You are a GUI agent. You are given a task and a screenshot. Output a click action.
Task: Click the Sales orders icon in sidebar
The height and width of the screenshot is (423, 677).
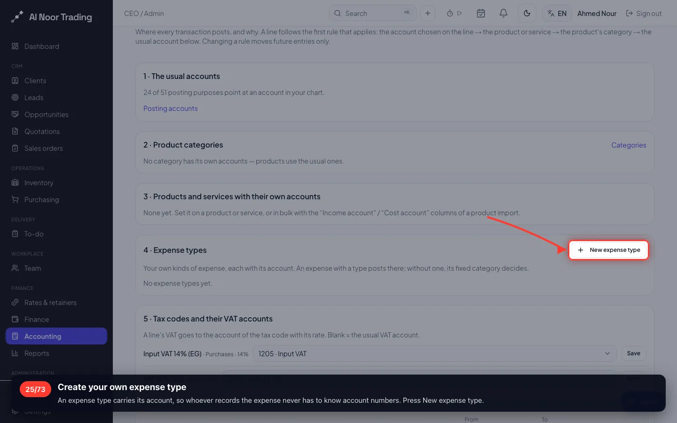(15, 148)
